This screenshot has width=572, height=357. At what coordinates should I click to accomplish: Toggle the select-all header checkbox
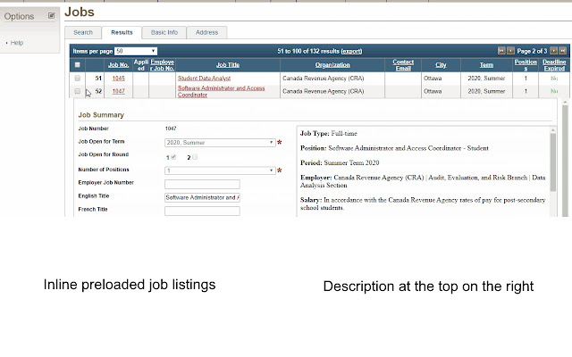pyautogui.click(x=78, y=65)
